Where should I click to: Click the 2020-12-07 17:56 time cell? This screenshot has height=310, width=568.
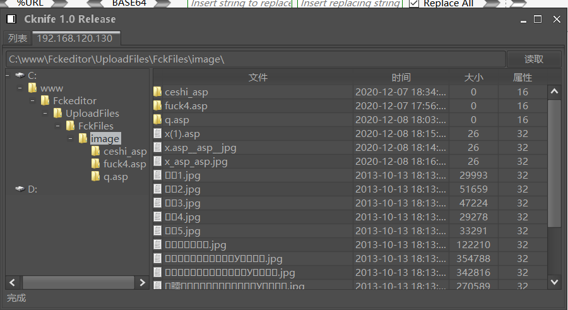coord(401,105)
